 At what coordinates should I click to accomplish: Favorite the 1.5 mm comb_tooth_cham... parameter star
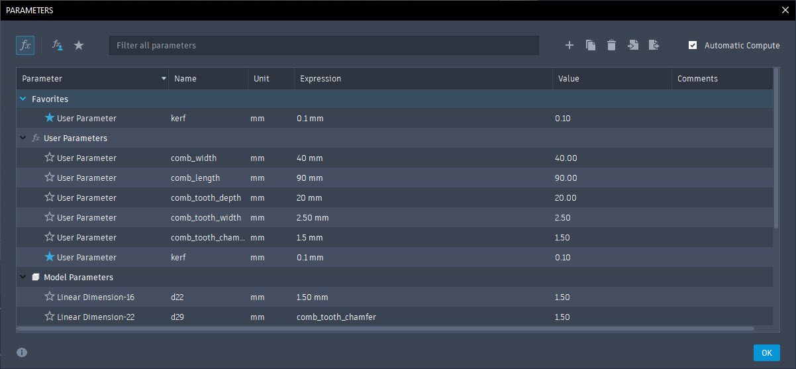(50, 237)
